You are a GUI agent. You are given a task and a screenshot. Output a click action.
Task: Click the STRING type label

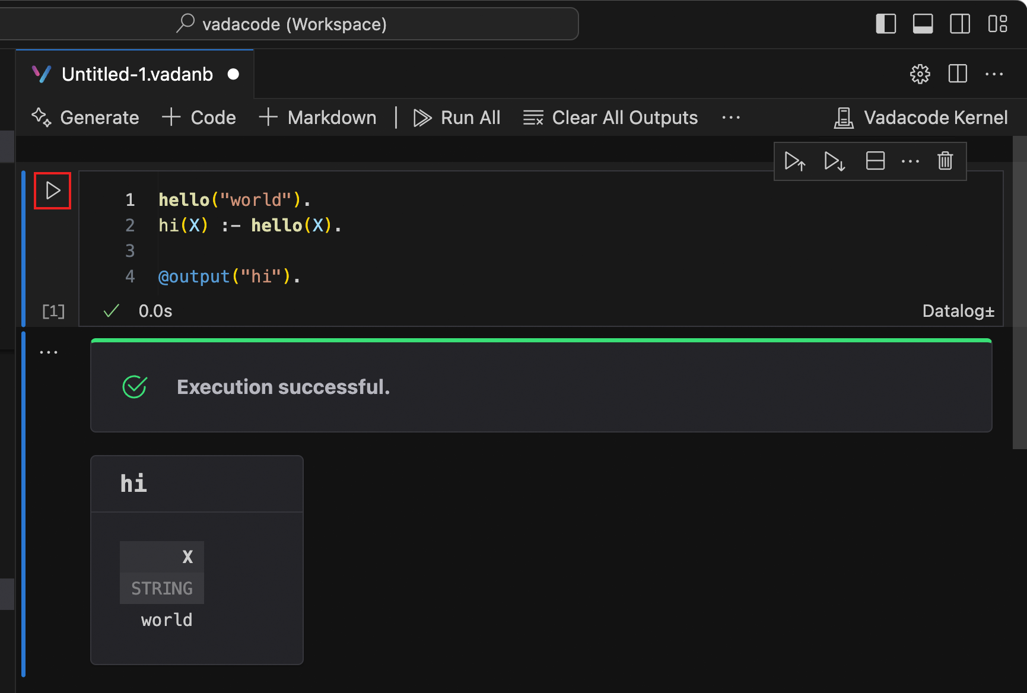click(162, 588)
